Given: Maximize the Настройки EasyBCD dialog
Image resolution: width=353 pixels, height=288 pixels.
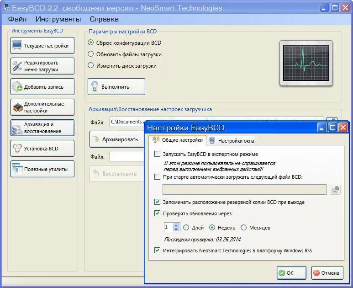Looking at the screenshot, I should tap(332, 128).
